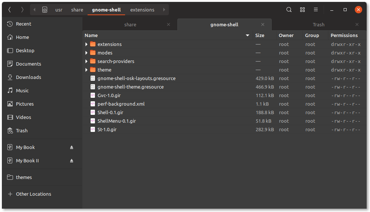Open the Documents label in the sidebar
Image resolution: width=370 pixels, height=212 pixels.
tap(29, 64)
